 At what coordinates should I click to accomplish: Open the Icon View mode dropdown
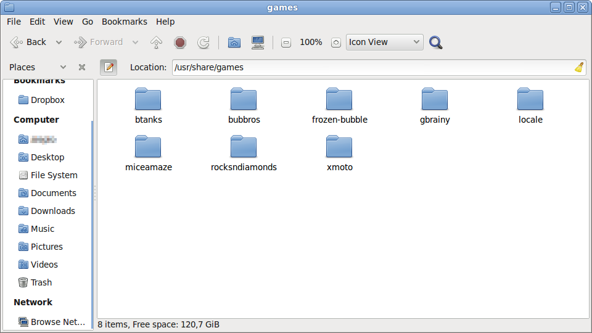coord(384,43)
